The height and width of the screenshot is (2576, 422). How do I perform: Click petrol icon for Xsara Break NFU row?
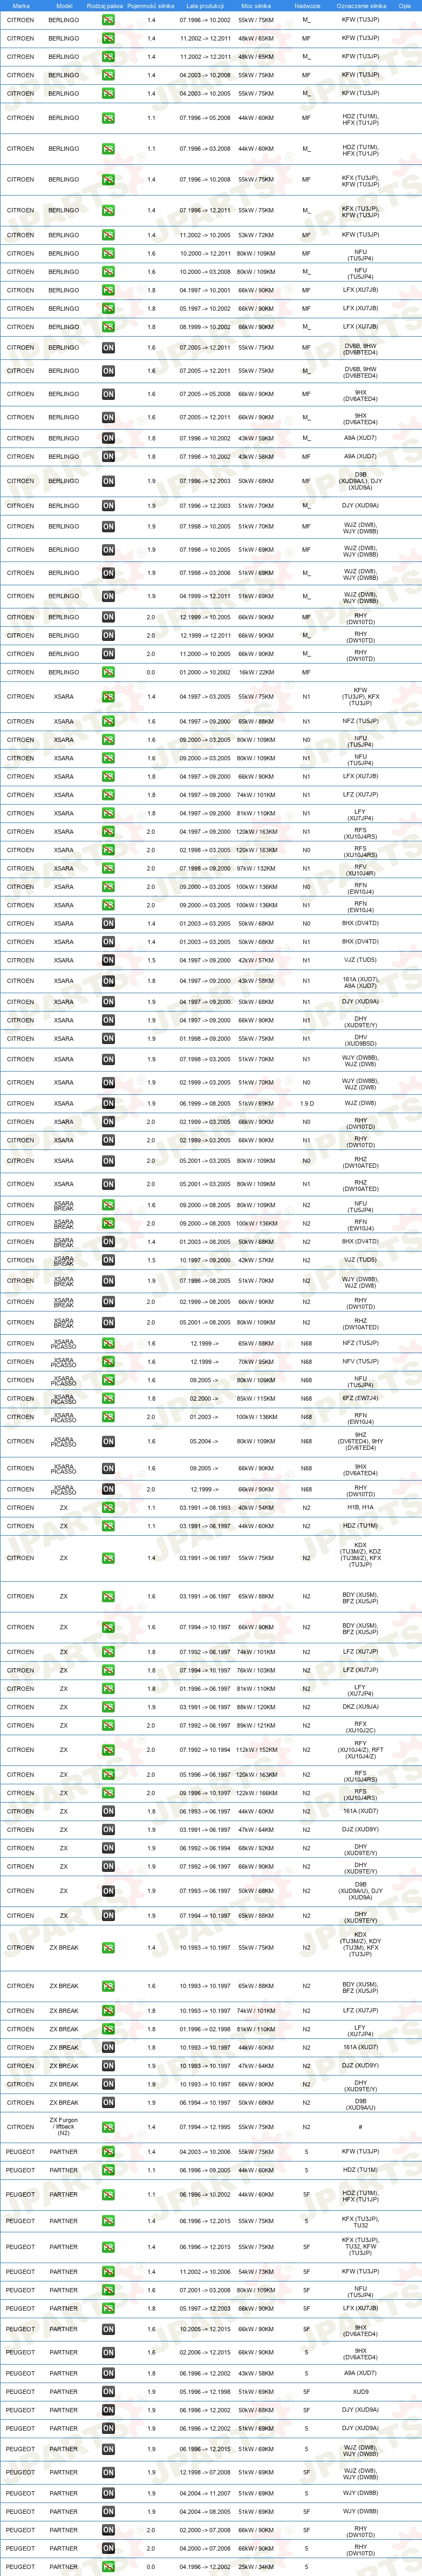108,1205
